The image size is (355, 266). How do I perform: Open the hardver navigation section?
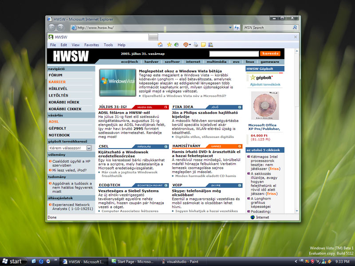tap(151, 62)
